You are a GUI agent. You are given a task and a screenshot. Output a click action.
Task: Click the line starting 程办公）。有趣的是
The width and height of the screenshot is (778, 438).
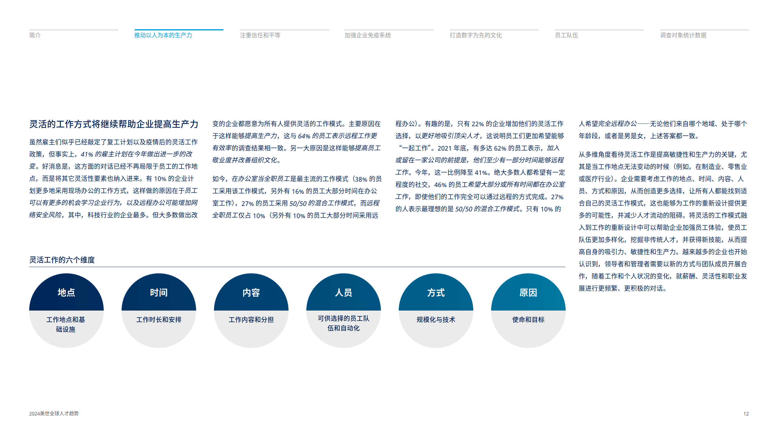point(479,124)
